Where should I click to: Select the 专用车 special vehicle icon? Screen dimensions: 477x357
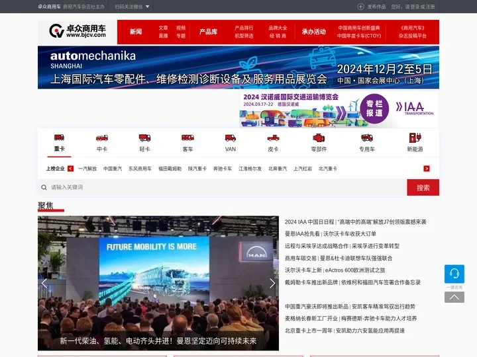click(x=367, y=138)
